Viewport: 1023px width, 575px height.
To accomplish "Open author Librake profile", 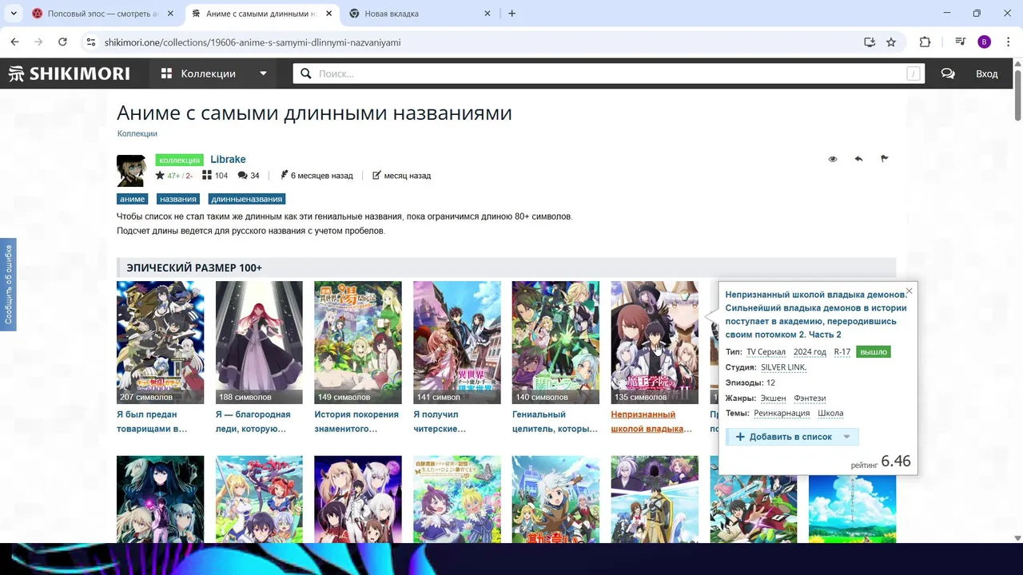I will (228, 160).
